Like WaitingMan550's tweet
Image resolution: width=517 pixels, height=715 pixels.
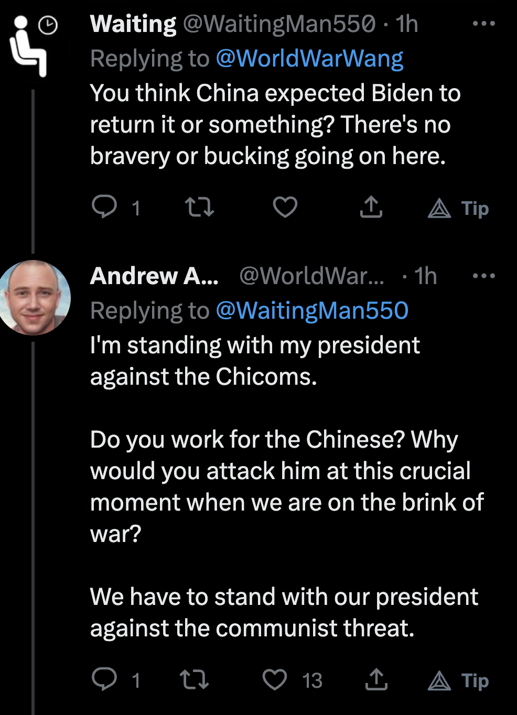coord(285,207)
